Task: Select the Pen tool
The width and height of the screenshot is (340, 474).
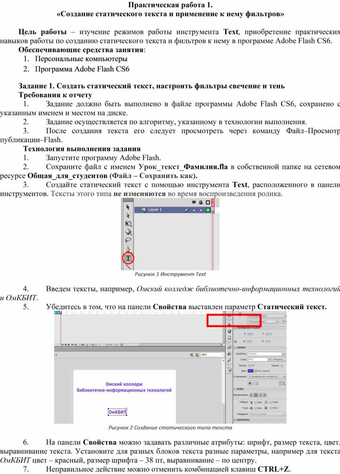Action: pyautogui.click(x=128, y=250)
